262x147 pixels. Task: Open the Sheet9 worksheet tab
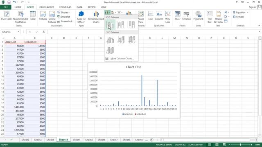click(139, 140)
